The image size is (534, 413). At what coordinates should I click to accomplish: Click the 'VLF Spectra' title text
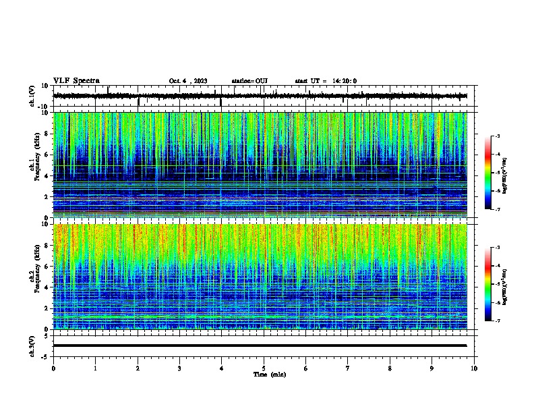76,81
